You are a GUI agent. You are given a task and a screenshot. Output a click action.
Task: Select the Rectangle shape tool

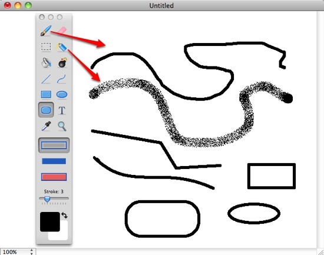tap(46, 94)
